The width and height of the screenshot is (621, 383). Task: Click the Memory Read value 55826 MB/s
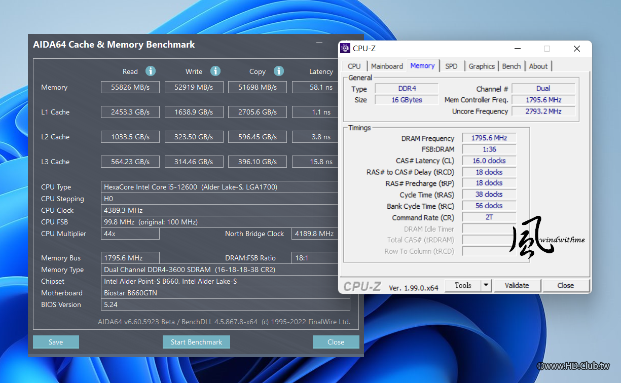pos(130,87)
